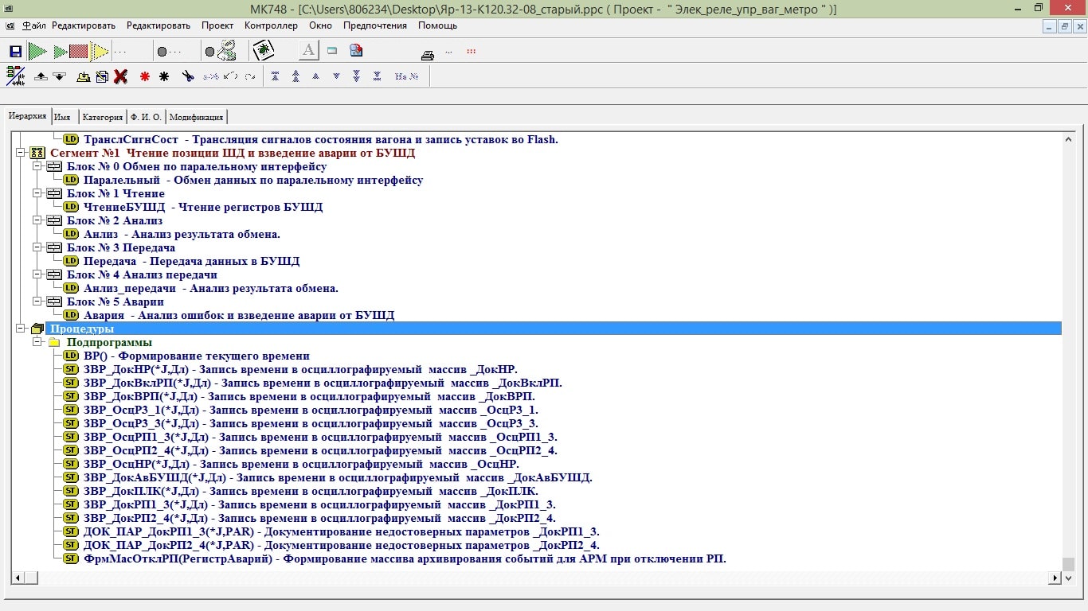Click the scissors cut icon
Viewport: 1088px width, 611px height.
tap(188, 76)
